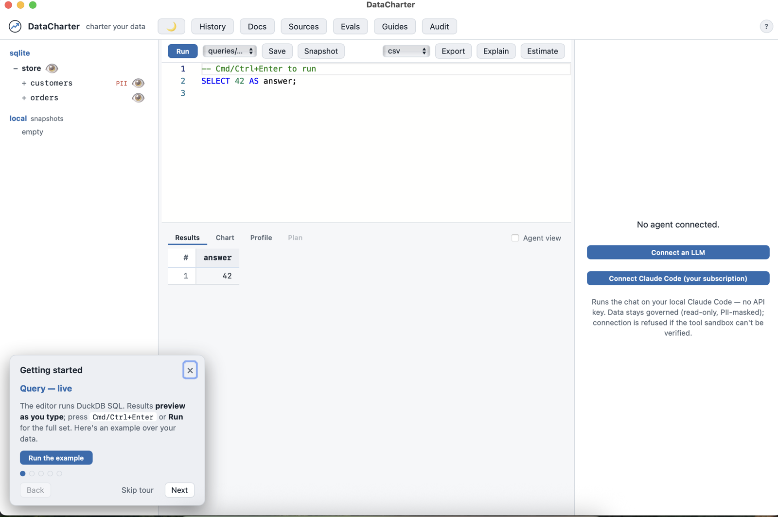
Task: Collapse the store schema tree node
Action: pyautogui.click(x=16, y=69)
